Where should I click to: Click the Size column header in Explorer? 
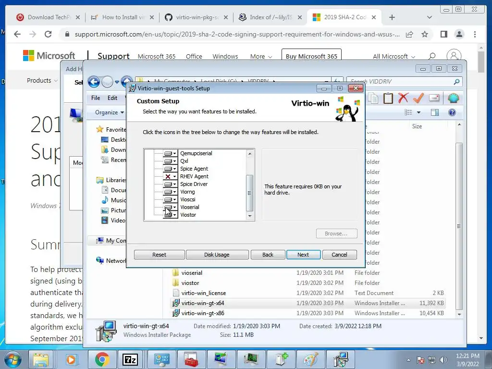[417, 126]
